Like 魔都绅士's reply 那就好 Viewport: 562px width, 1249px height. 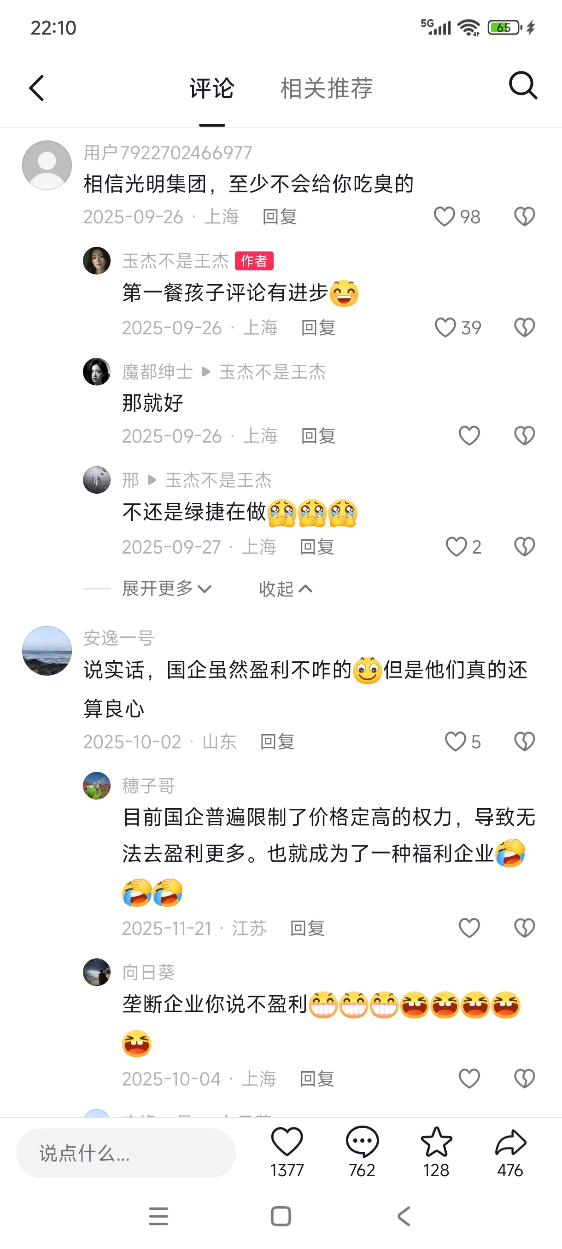(469, 435)
